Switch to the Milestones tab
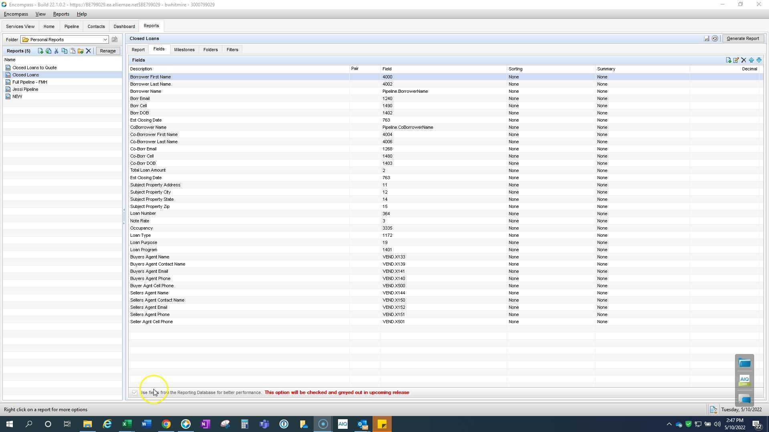This screenshot has width=769, height=432. (x=184, y=50)
